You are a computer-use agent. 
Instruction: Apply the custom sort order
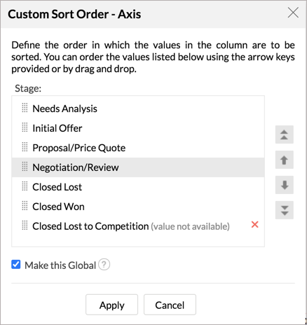[x=111, y=305]
